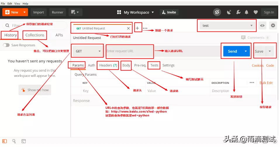Open the test environment dropdown
280x147 pixels.
[227, 26]
